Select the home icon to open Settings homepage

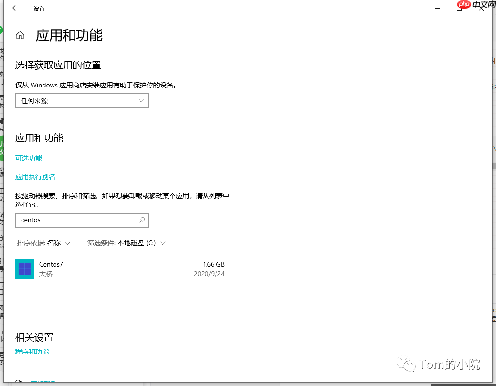[19, 35]
